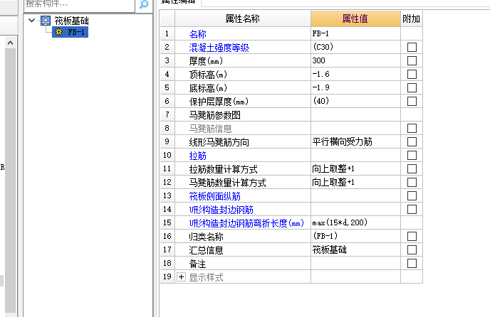Click 拉筋数量计算方式 value 向上取整+1
This screenshot has height=317, width=490.
tap(355, 168)
